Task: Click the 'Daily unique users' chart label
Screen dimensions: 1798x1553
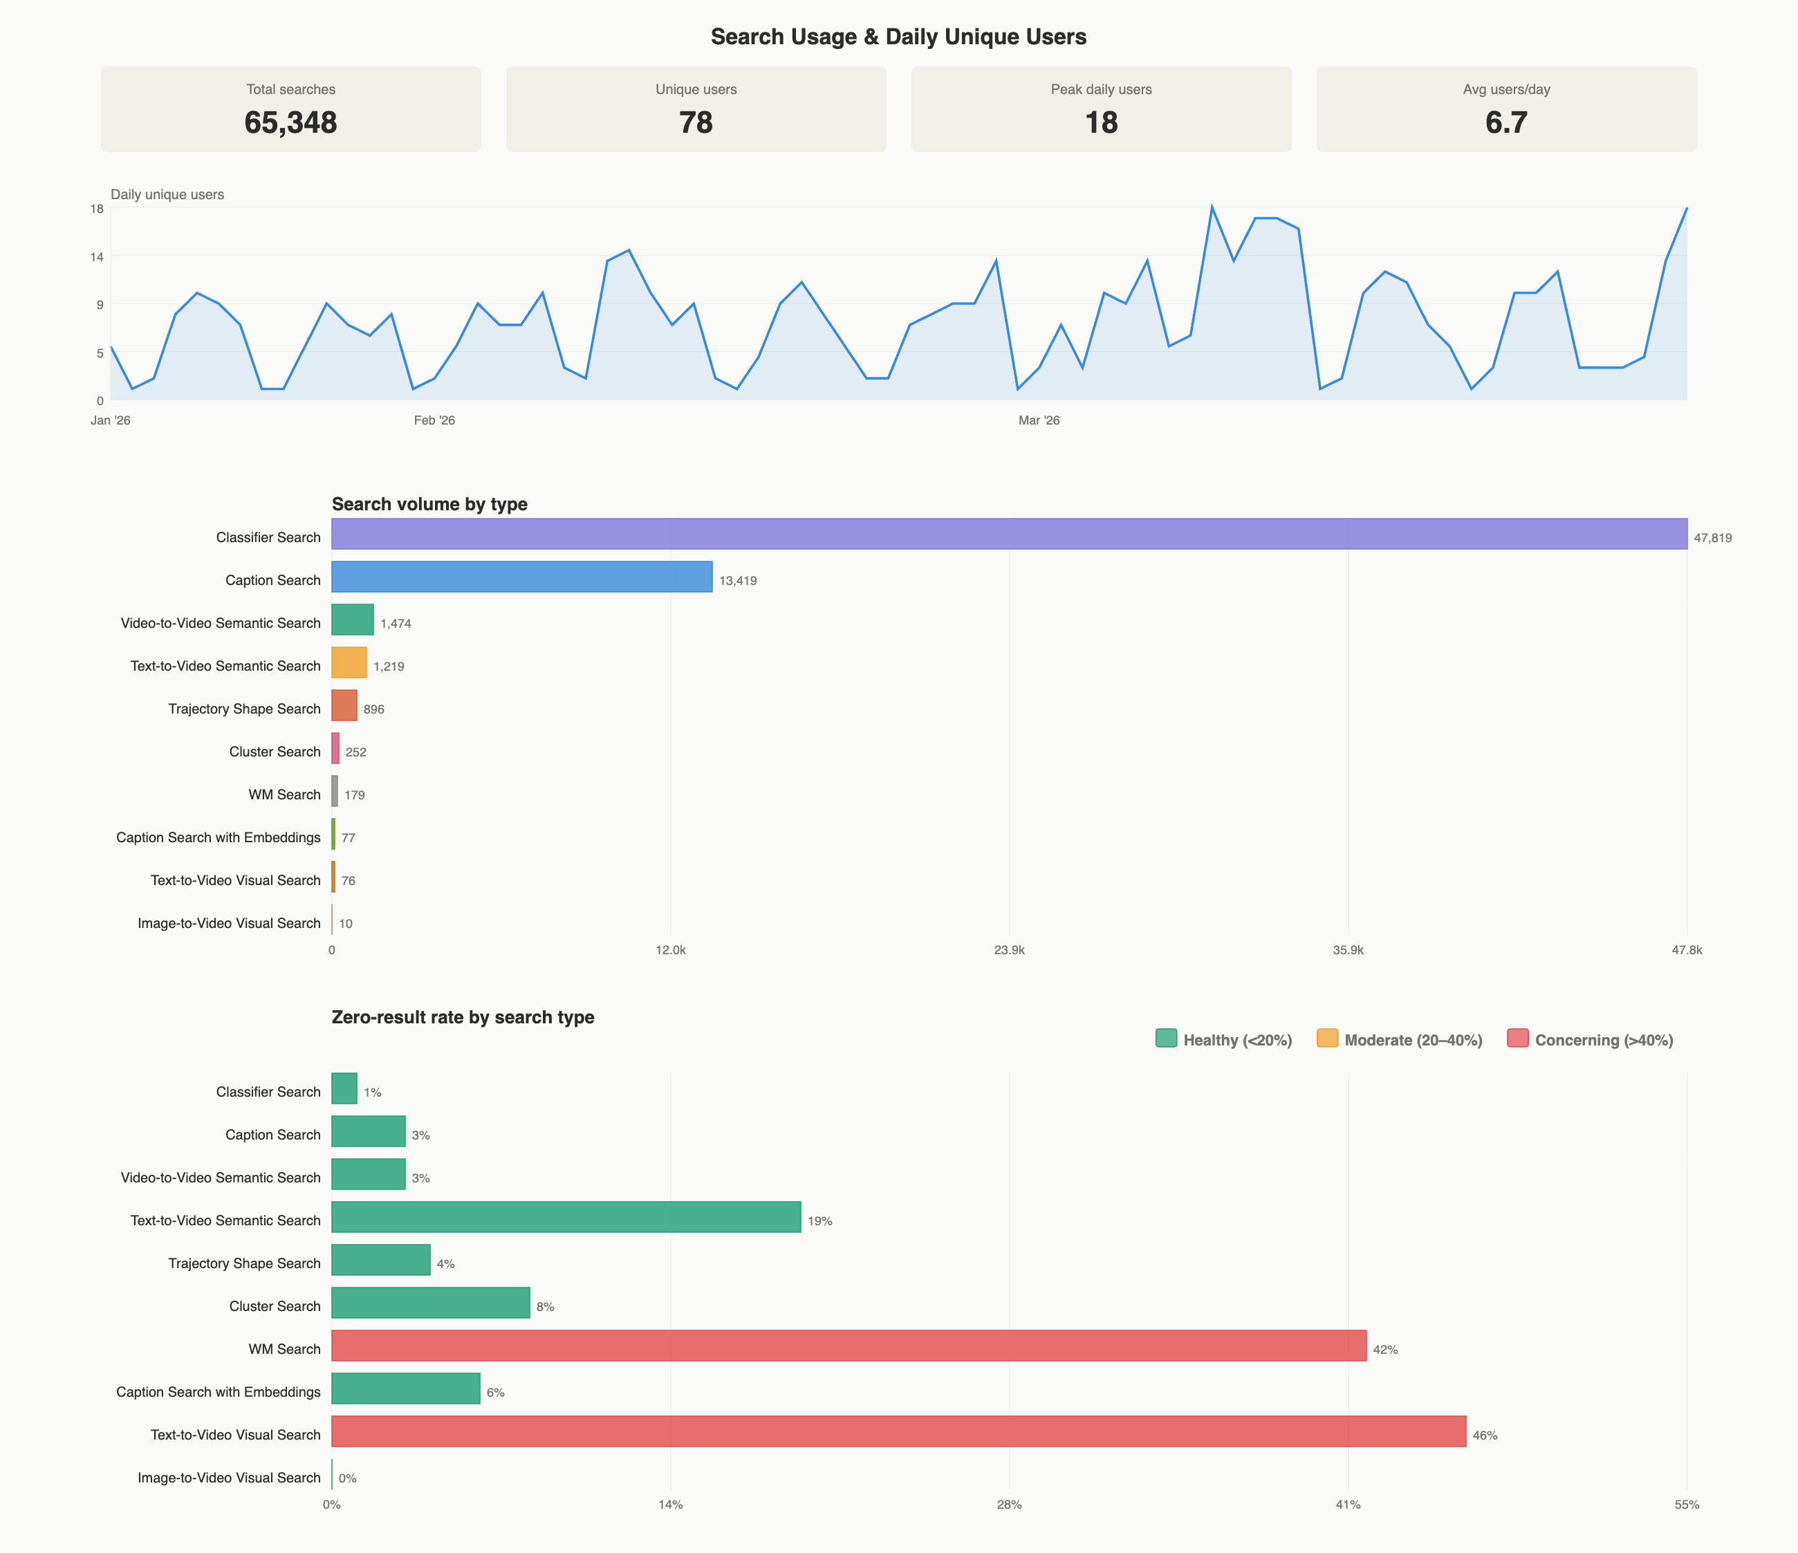Action: pos(167,194)
